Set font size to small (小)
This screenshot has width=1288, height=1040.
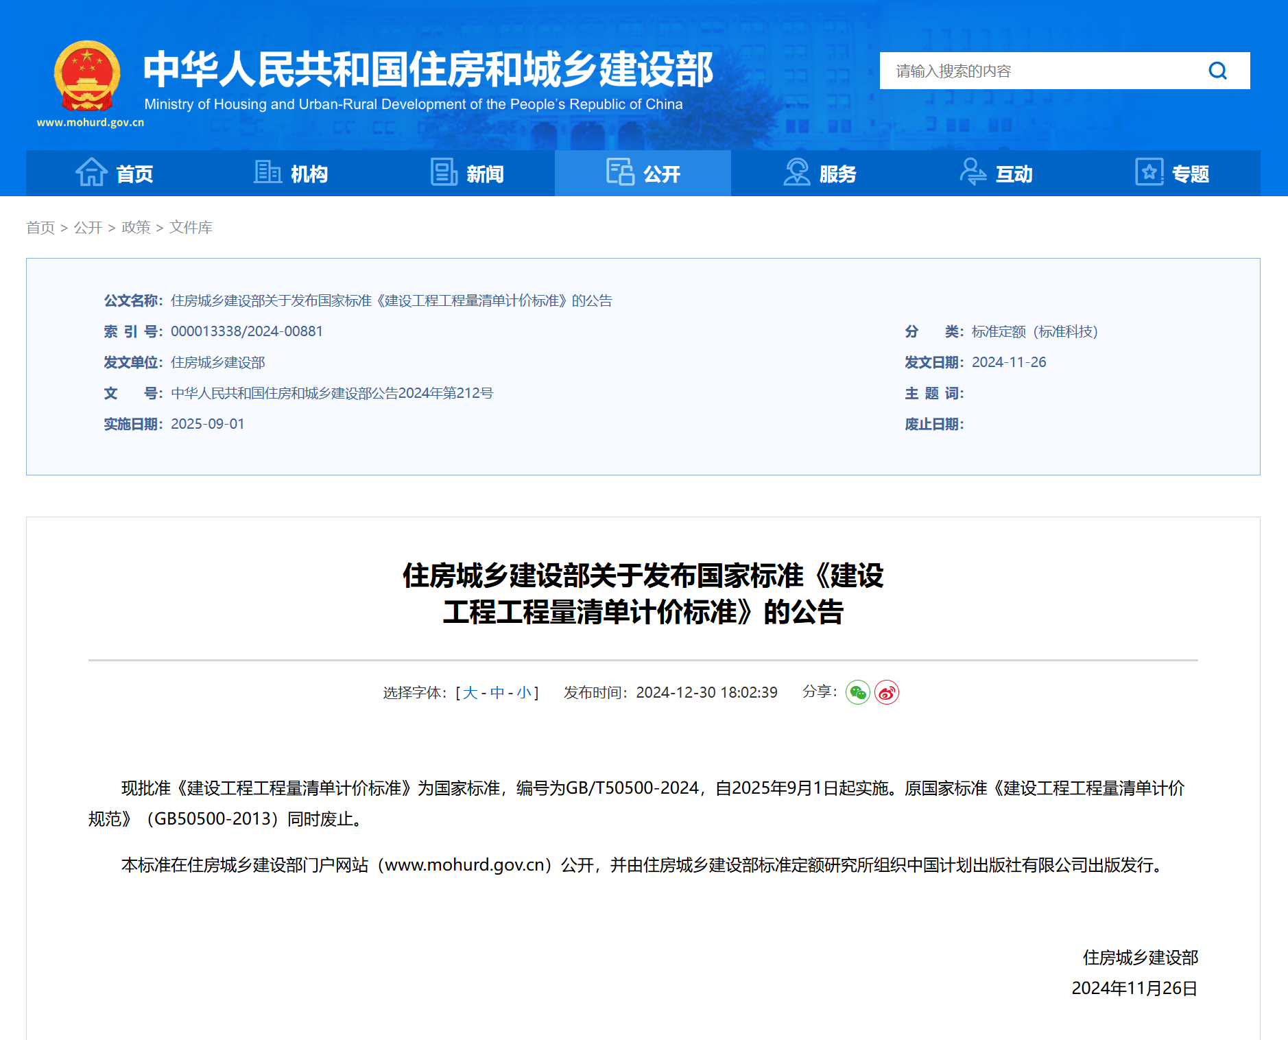click(x=524, y=693)
